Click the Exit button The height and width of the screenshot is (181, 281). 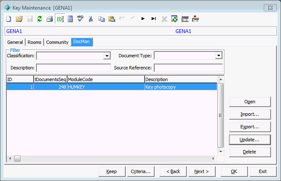tap(263, 171)
